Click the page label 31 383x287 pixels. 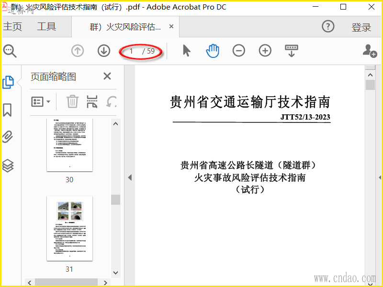69,269
